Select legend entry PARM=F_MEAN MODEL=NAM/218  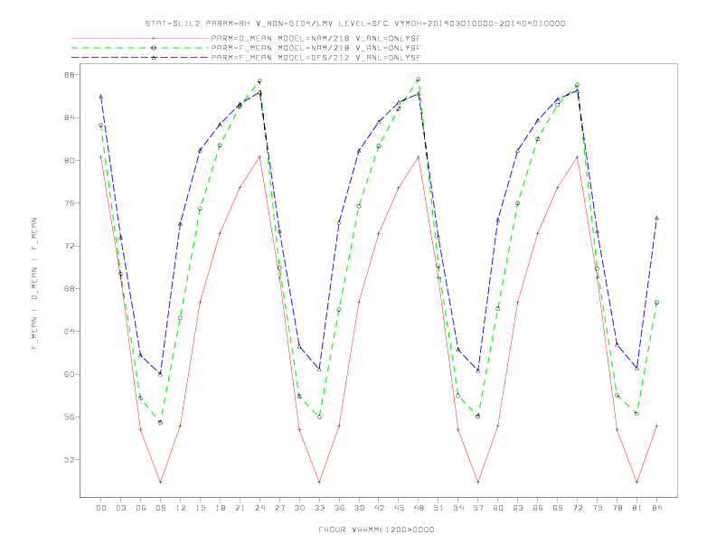tap(316, 48)
